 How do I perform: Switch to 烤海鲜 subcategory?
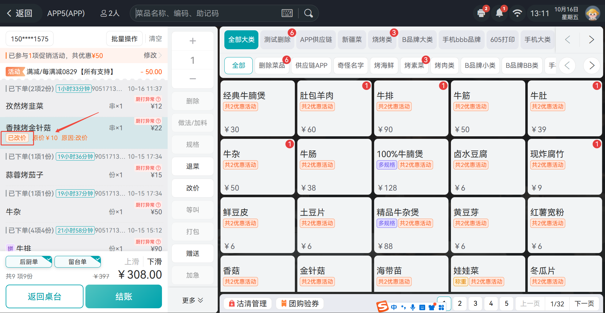(384, 65)
